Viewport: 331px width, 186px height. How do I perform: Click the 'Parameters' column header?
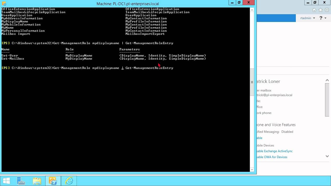pos(130,49)
